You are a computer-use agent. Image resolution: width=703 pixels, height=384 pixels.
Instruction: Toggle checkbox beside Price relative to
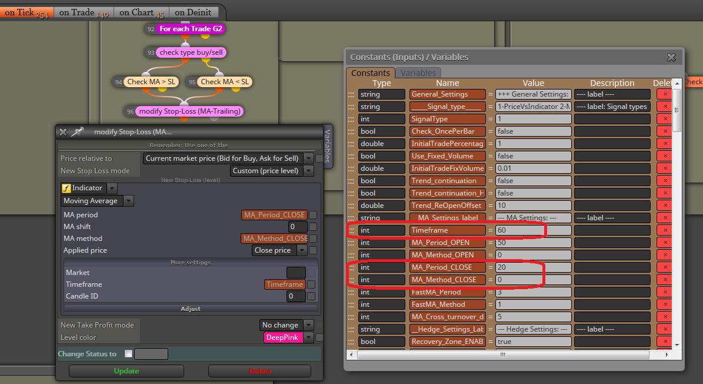tap(319, 158)
